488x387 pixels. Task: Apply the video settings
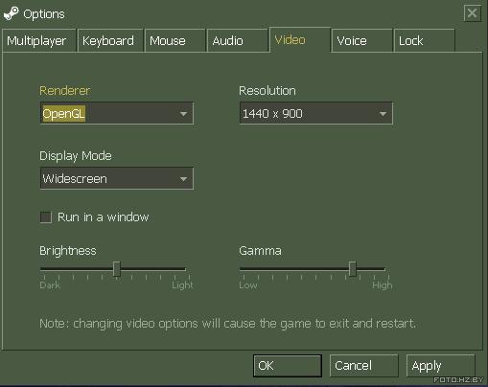pyautogui.click(x=441, y=366)
